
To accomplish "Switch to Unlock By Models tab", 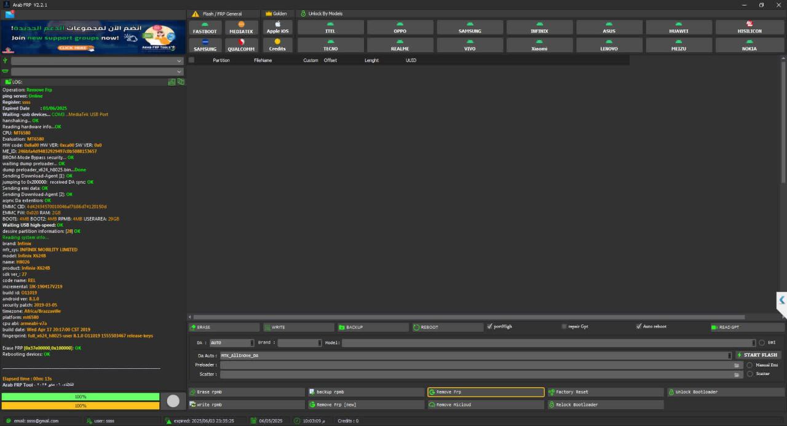I will [x=321, y=14].
